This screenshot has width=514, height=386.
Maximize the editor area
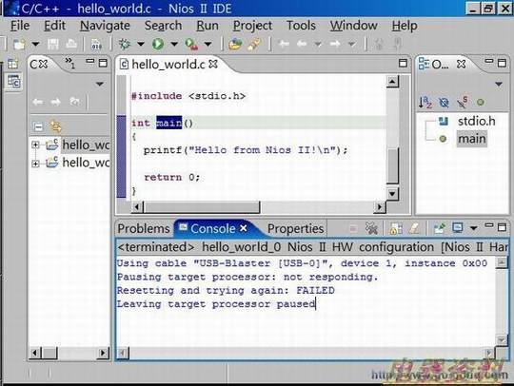click(403, 63)
